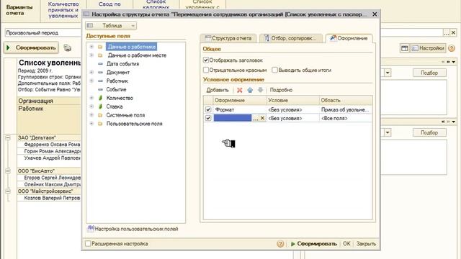Open the Количество принятых и уволенных tab
The width and height of the screenshot is (461, 259).
click(x=63, y=10)
